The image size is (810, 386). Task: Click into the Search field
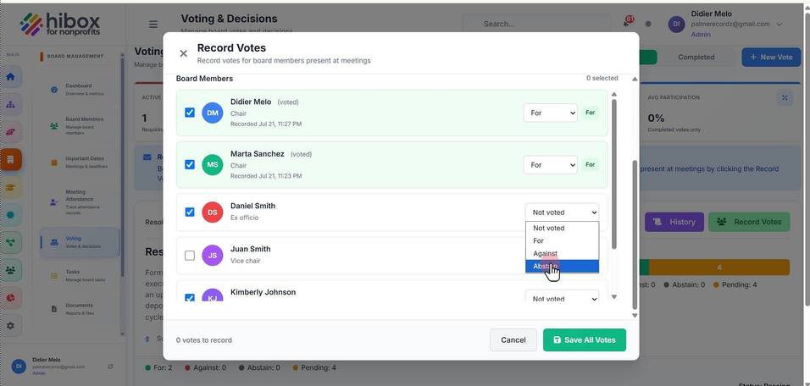tap(537, 24)
